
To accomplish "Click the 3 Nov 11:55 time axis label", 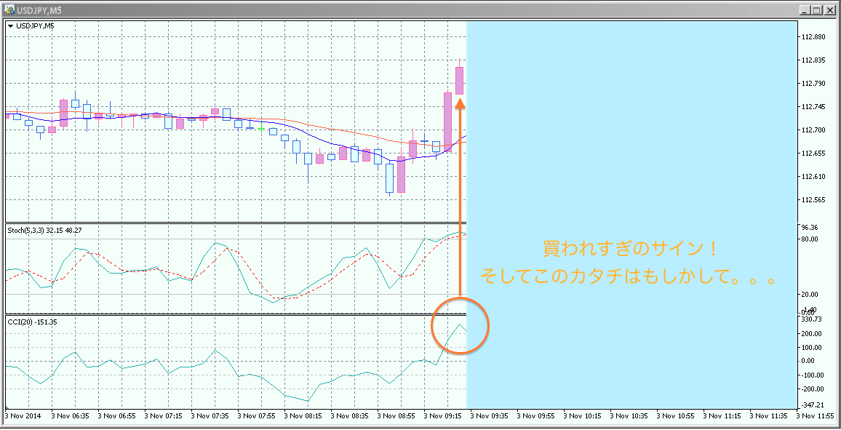I will click(x=818, y=416).
